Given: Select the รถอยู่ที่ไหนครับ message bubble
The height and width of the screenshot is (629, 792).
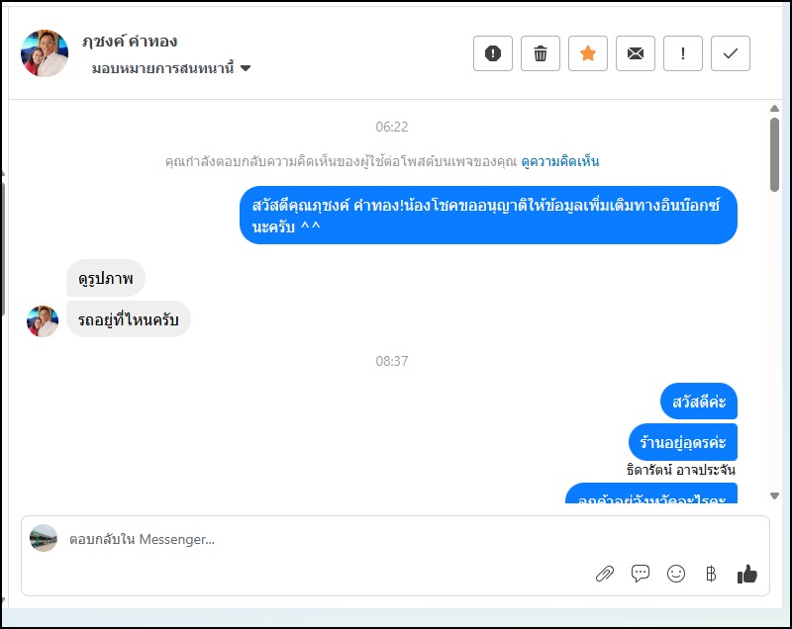Looking at the screenshot, I should click(x=129, y=319).
